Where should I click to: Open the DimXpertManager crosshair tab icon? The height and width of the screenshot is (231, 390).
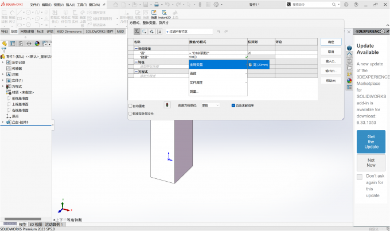point(29,44)
